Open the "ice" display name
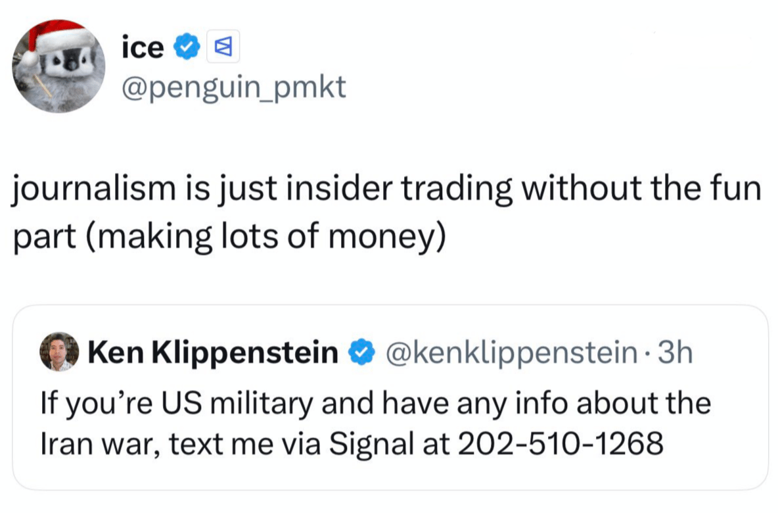778x513 pixels. [x=143, y=47]
